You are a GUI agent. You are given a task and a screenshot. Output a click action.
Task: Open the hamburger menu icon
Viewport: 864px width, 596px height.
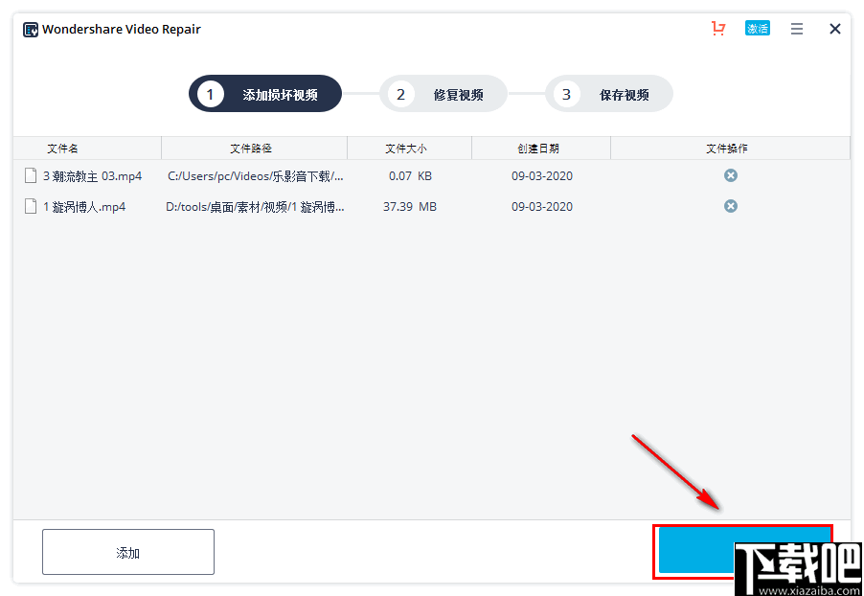(x=797, y=29)
